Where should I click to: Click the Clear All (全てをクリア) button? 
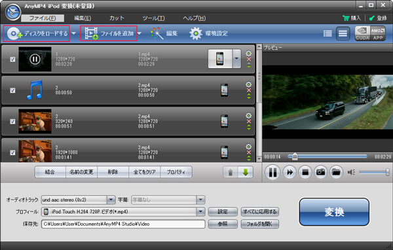pyautogui.click(x=144, y=172)
